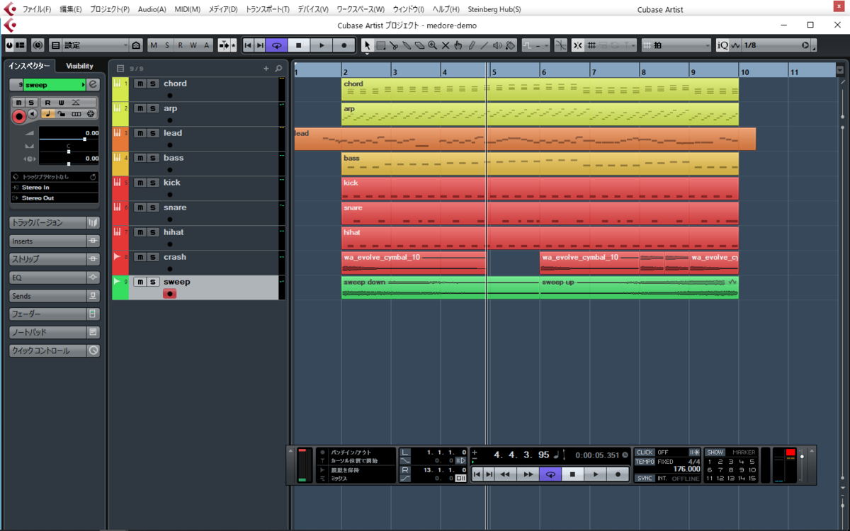850x531 pixels.
Task: Toggle TEMPO track button in transport
Action: [645, 462]
